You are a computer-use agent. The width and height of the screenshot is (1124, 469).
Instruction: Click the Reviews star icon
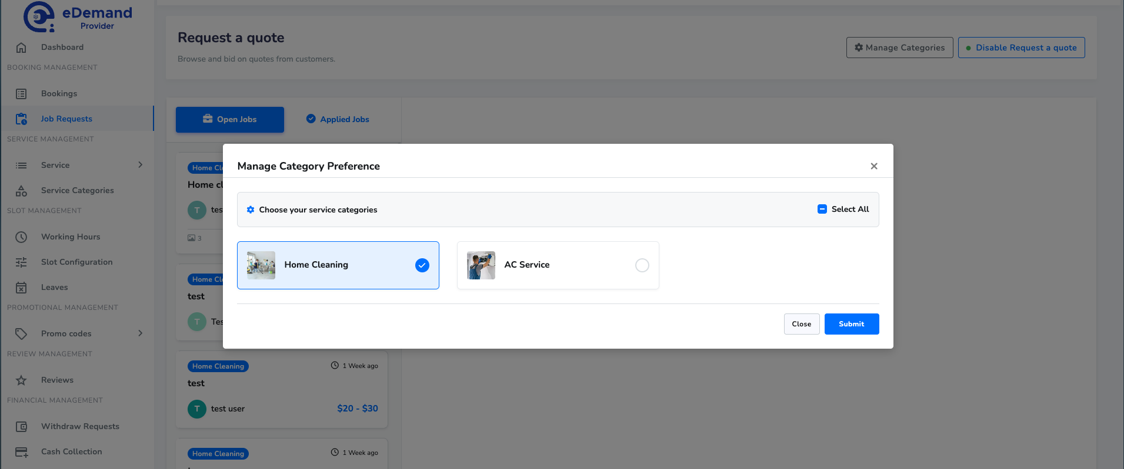(x=21, y=380)
